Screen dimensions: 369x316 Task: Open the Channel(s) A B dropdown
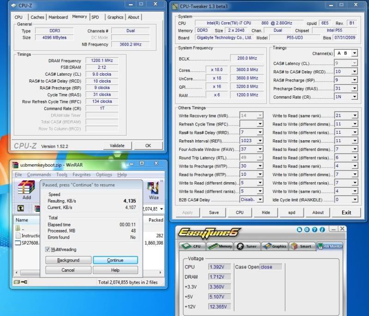point(354,54)
